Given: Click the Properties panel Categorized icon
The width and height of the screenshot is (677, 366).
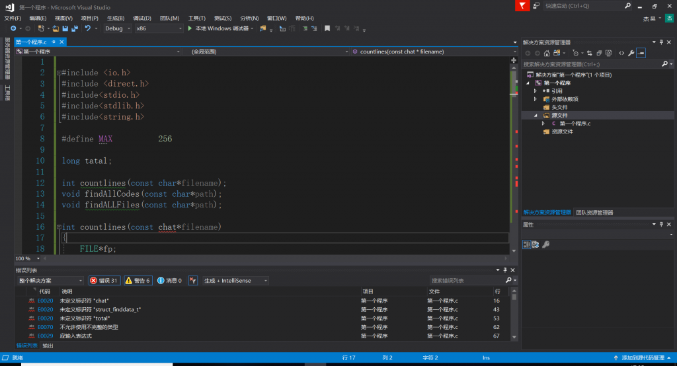Looking at the screenshot, I should (526, 244).
